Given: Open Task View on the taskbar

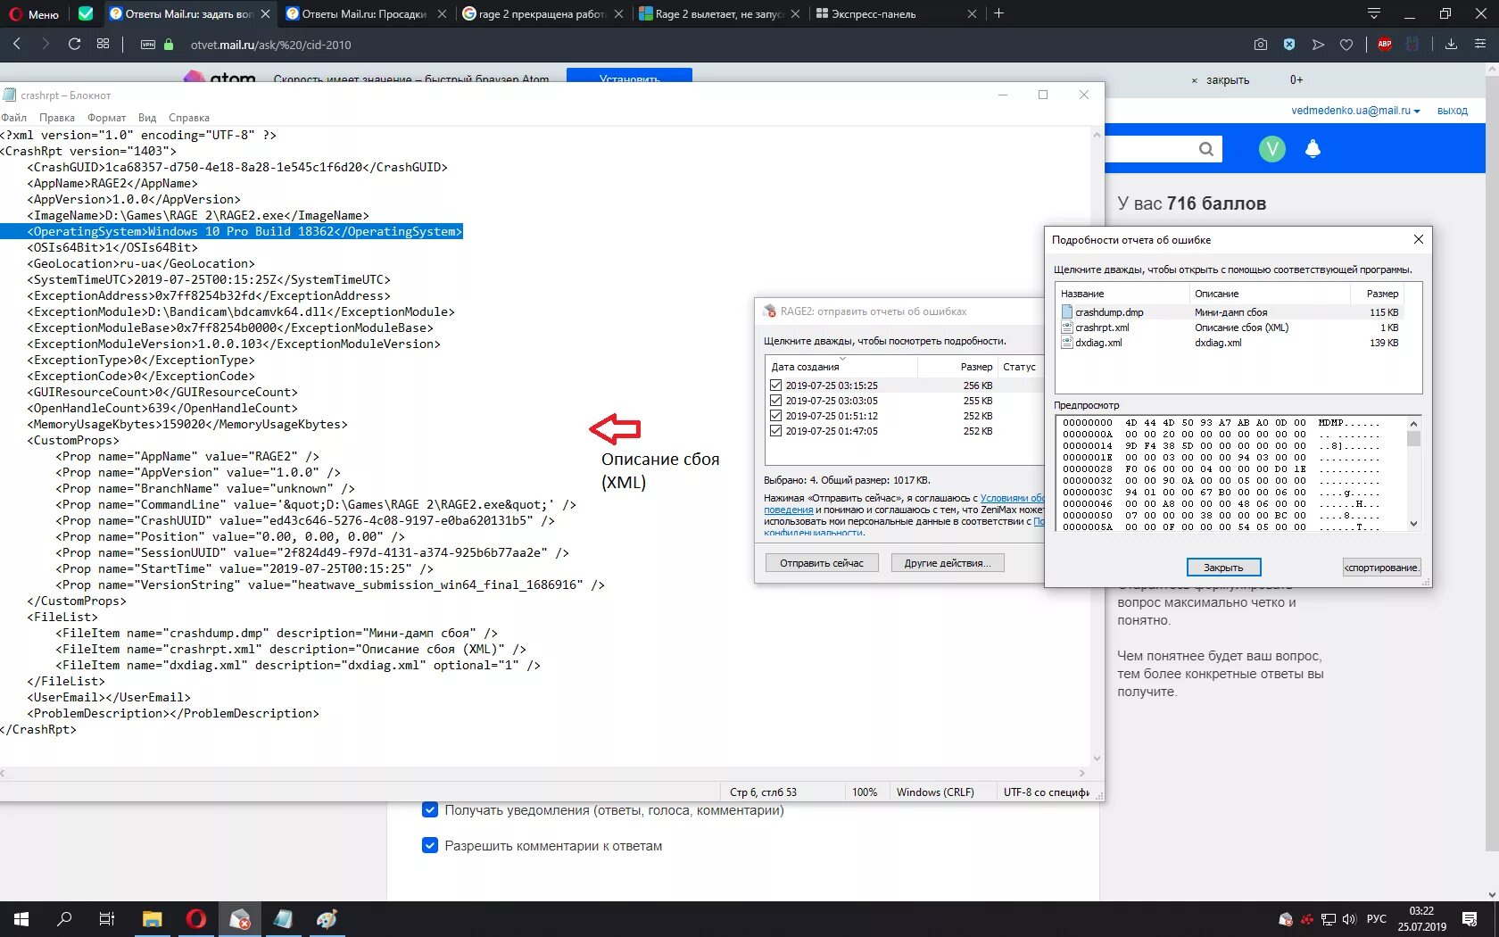Looking at the screenshot, I should 107,919.
